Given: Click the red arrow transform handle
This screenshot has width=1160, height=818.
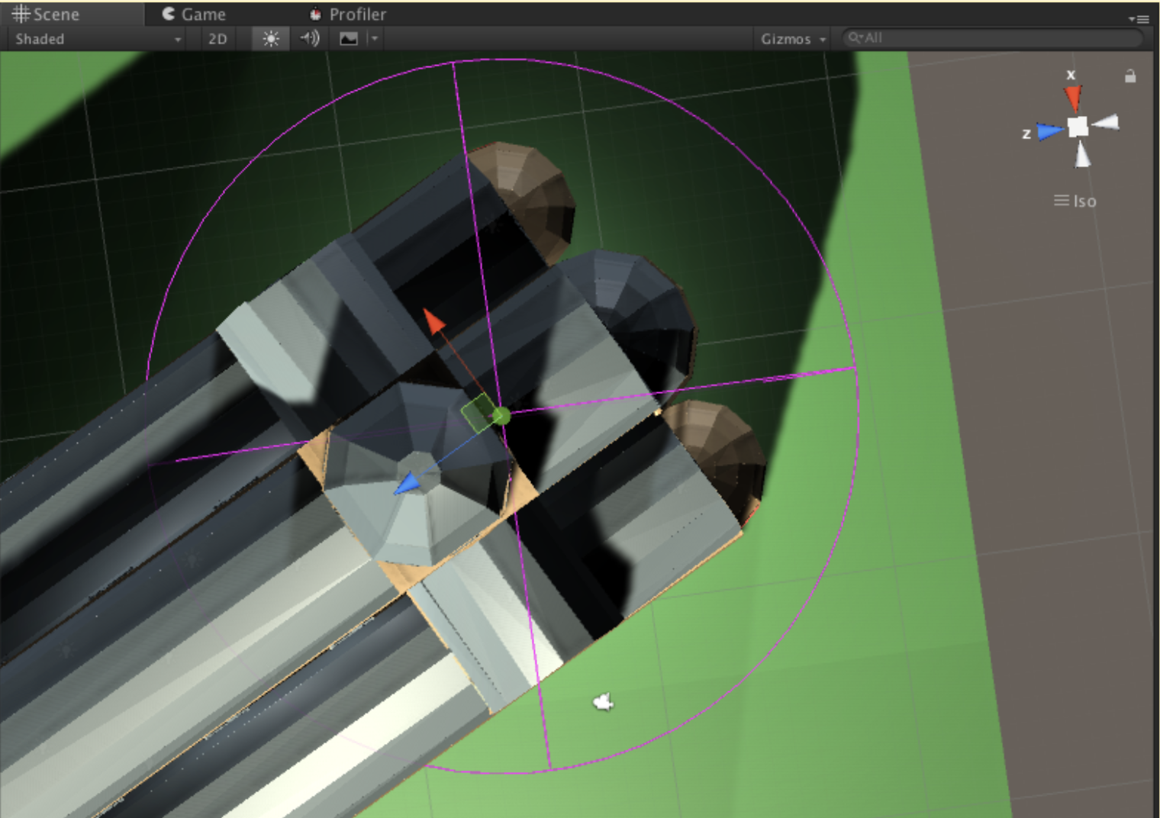Looking at the screenshot, I should (433, 322).
